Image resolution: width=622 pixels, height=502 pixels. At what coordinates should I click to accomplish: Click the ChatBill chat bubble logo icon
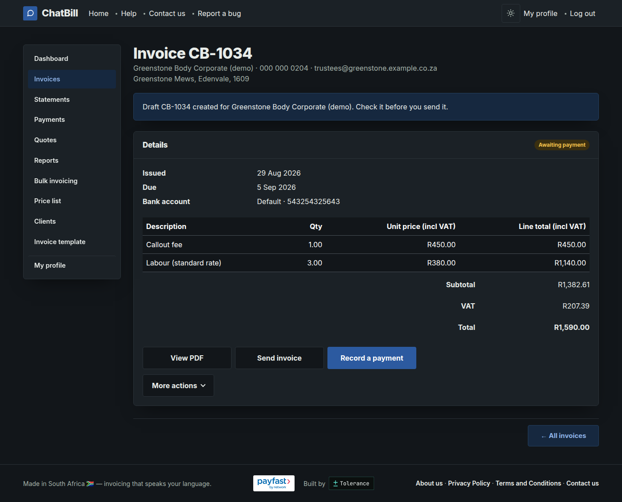pyautogui.click(x=30, y=13)
